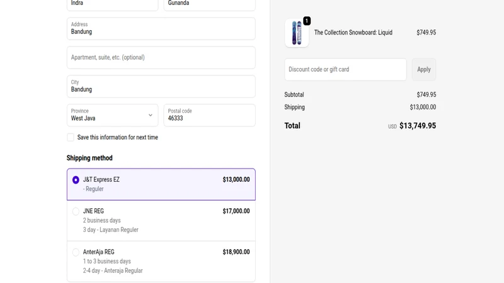504x283 pixels.
Task: Click the Apartment, suite optional field
Action: 161,57
